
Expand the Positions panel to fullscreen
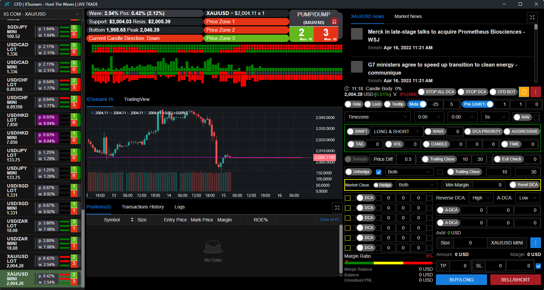(337, 208)
